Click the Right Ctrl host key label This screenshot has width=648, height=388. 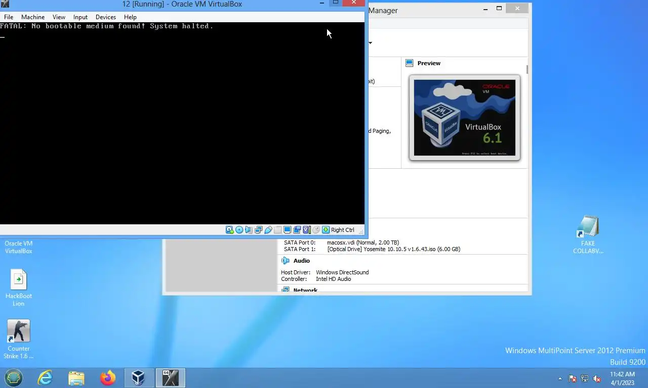(x=343, y=230)
